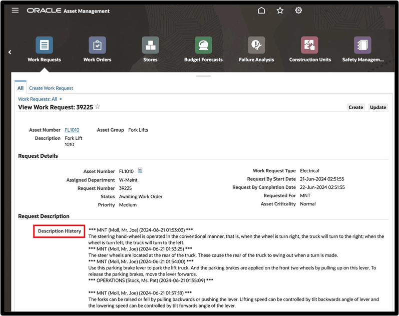The height and width of the screenshot is (316, 399).
Task: Open the Stores icon
Action: pyautogui.click(x=150, y=45)
